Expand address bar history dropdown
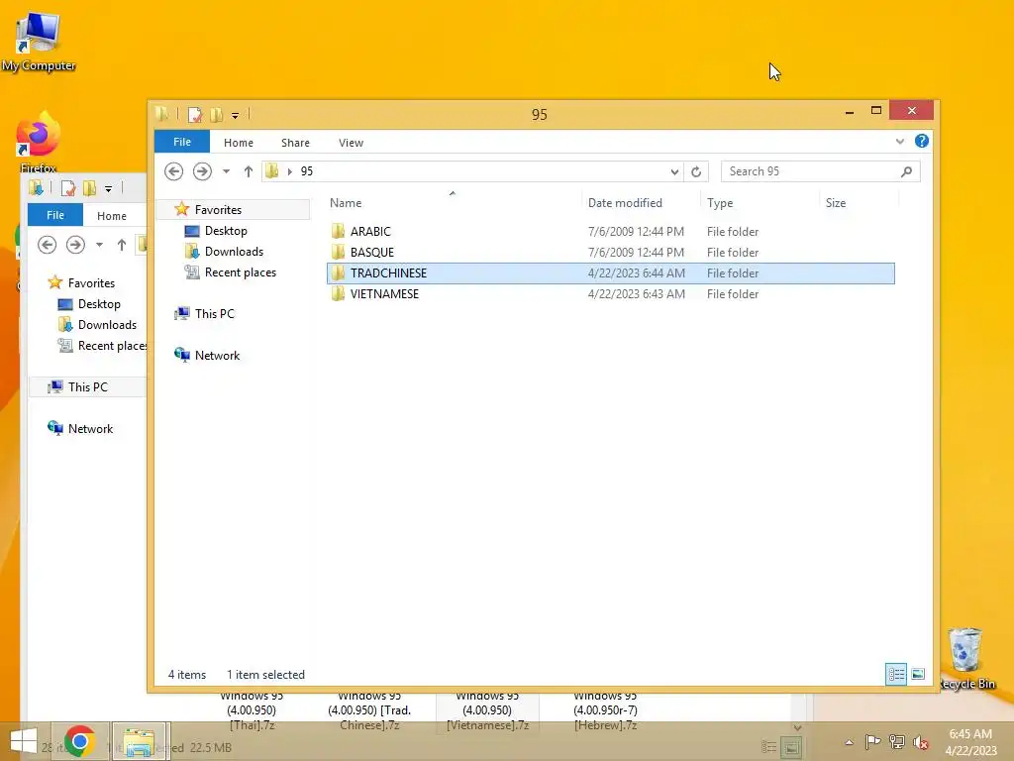Viewport: 1014px width, 761px height. (x=674, y=171)
